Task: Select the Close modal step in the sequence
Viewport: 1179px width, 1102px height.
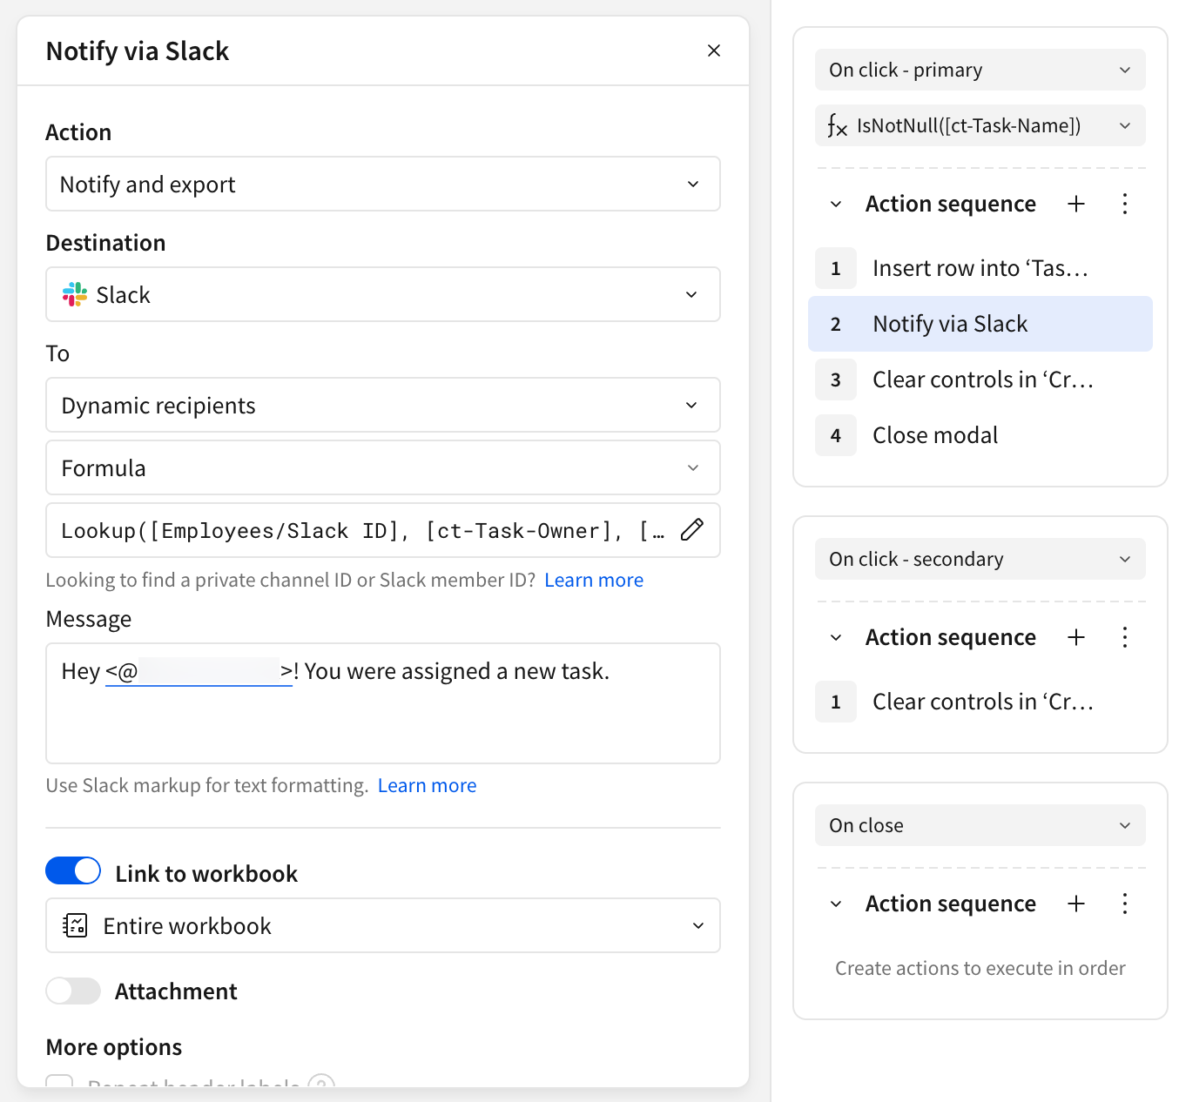Action: click(x=935, y=435)
